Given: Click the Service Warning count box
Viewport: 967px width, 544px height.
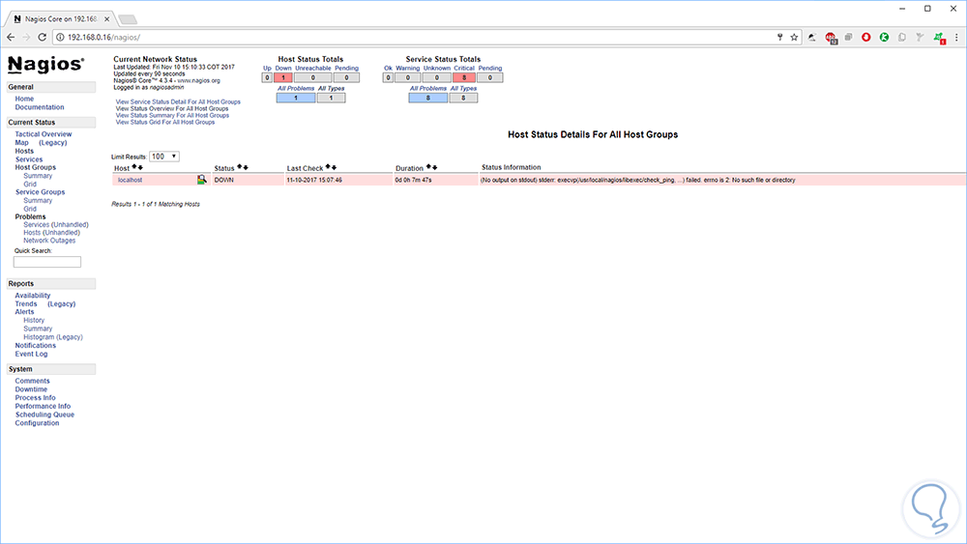Looking at the screenshot, I should click(408, 77).
